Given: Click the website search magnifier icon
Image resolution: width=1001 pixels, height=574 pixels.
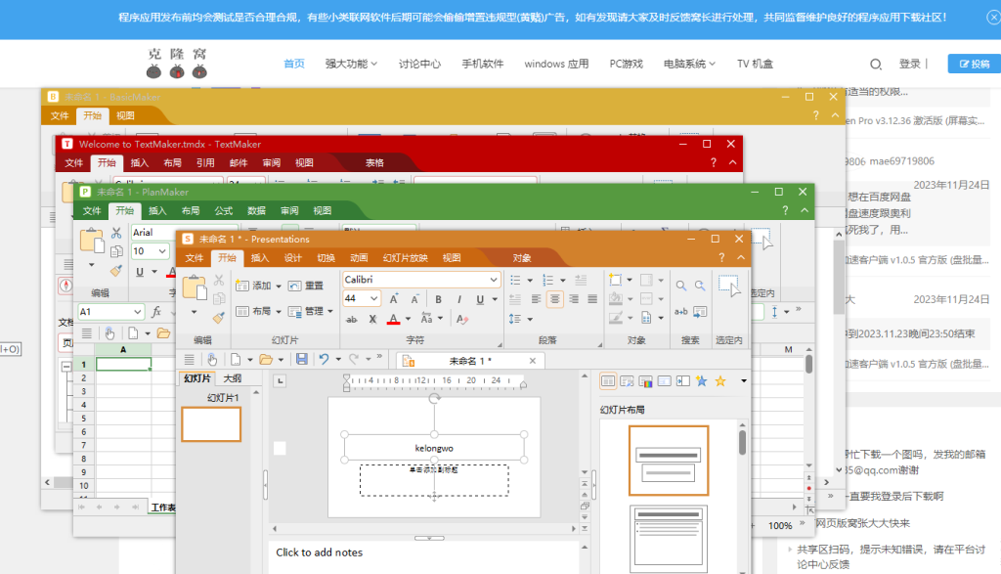Looking at the screenshot, I should (x=876, y=64).
